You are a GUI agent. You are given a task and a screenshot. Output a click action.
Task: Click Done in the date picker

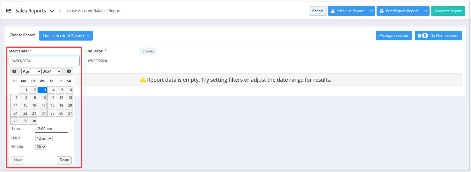(x=64, y=160)
